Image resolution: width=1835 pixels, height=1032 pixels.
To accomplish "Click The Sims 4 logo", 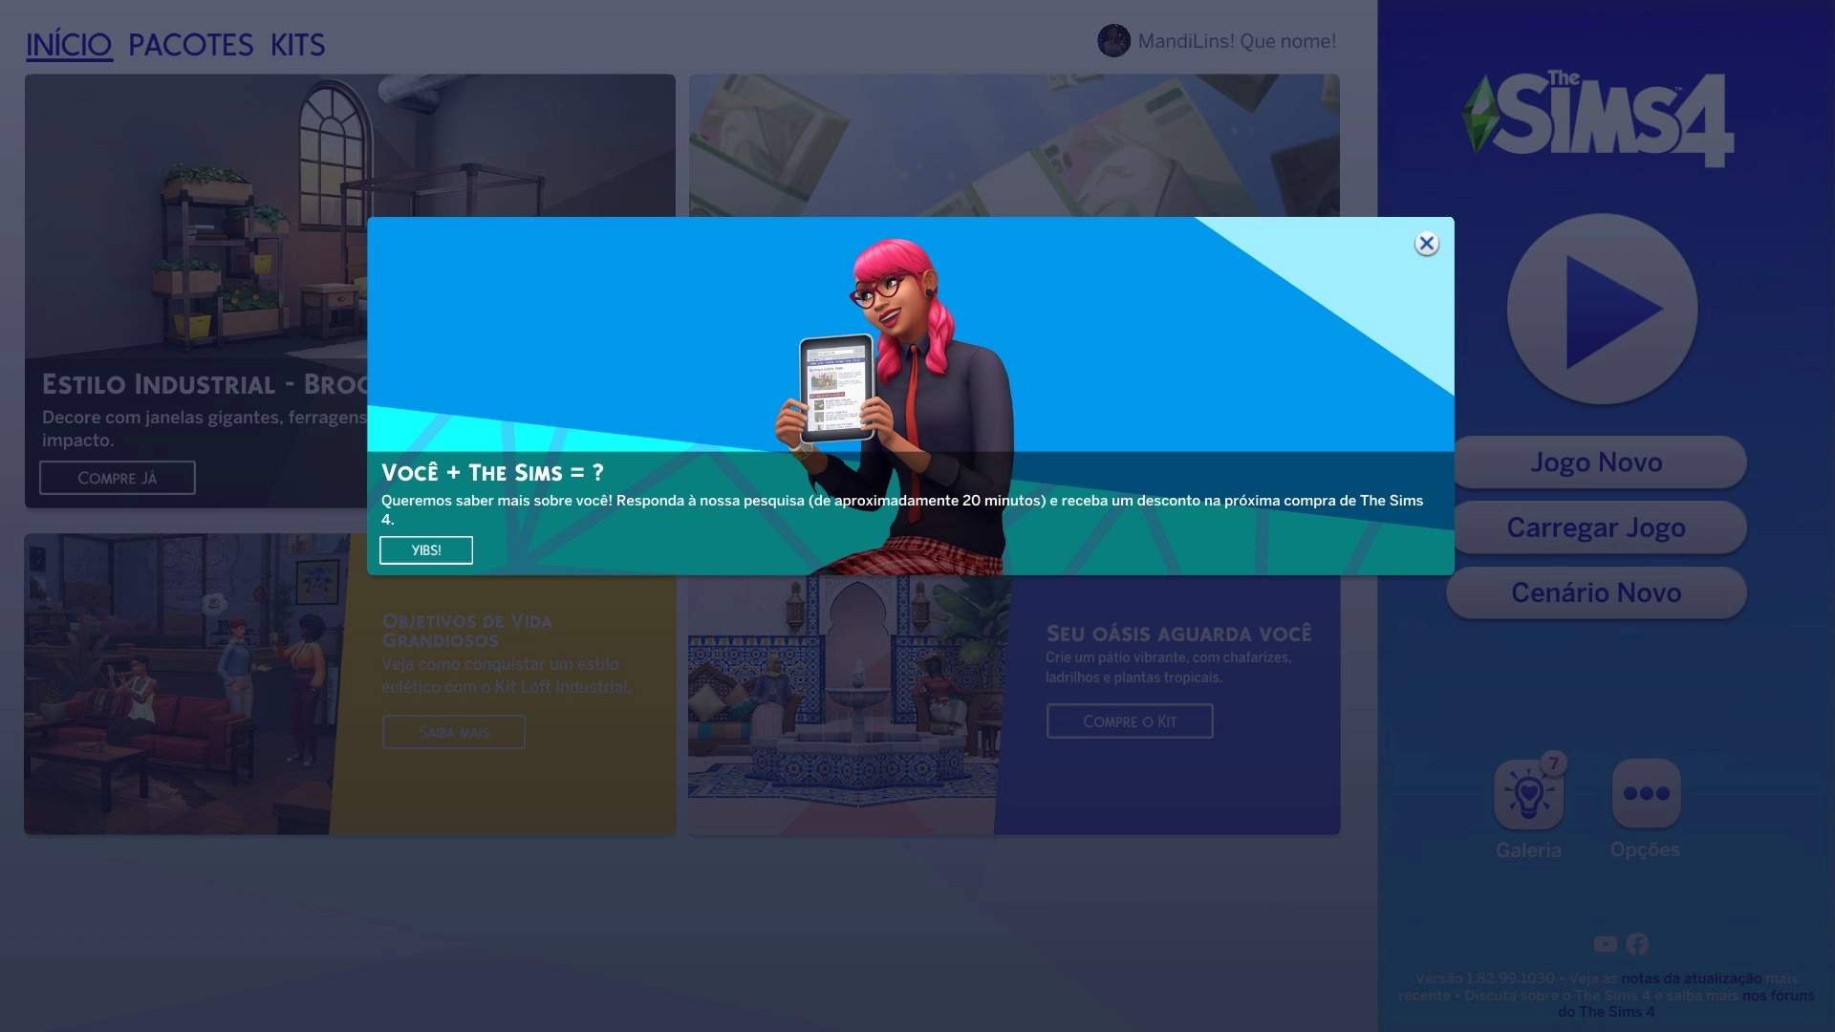I will [1598, 118].
